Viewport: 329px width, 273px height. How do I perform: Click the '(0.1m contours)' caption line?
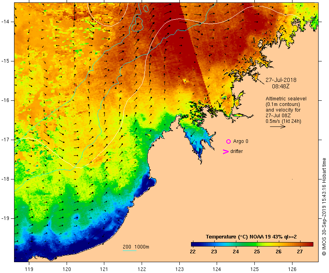pos(283,104)
